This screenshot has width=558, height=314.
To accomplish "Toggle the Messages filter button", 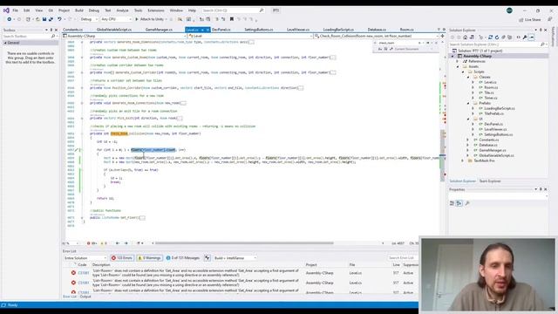I will point(183,258).
